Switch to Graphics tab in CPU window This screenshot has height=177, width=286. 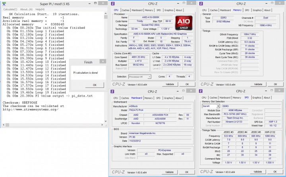pos(169,10)
